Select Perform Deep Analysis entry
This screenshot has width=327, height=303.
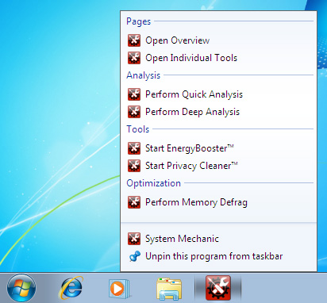[218, 112]
